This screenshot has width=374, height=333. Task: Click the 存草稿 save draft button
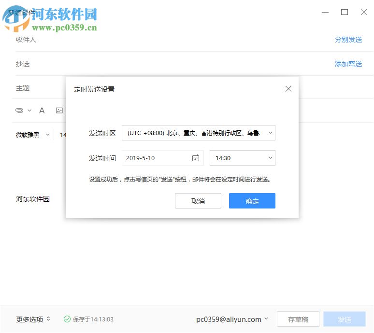tap(298, 319)
